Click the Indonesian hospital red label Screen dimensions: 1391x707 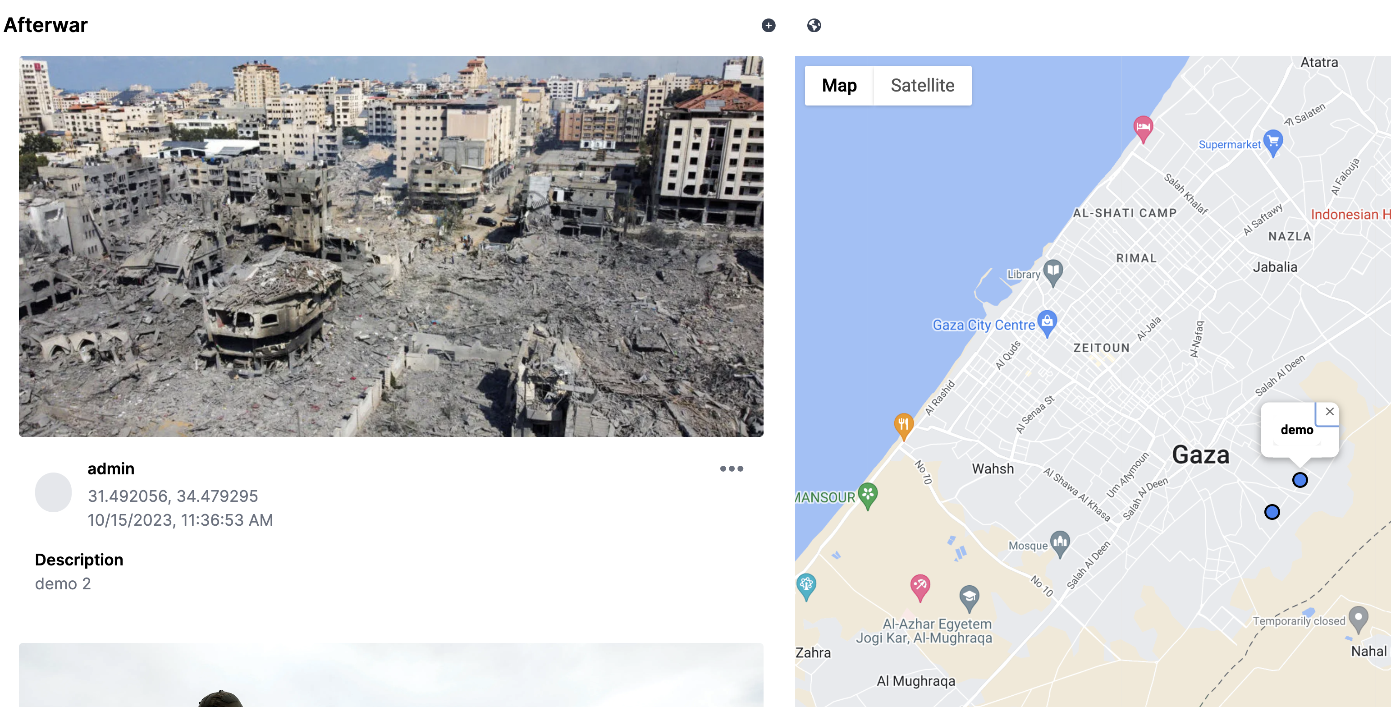(1350, 215)
